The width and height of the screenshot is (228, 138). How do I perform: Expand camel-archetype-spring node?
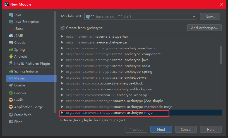(62, 71)
